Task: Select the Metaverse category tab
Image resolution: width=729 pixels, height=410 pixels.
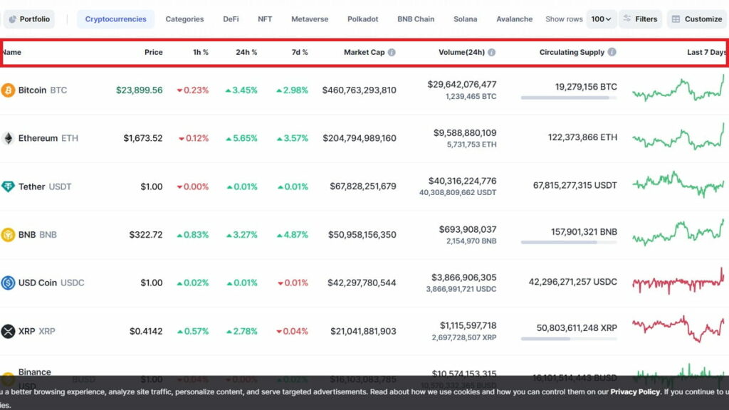Action: coord(310,19)
